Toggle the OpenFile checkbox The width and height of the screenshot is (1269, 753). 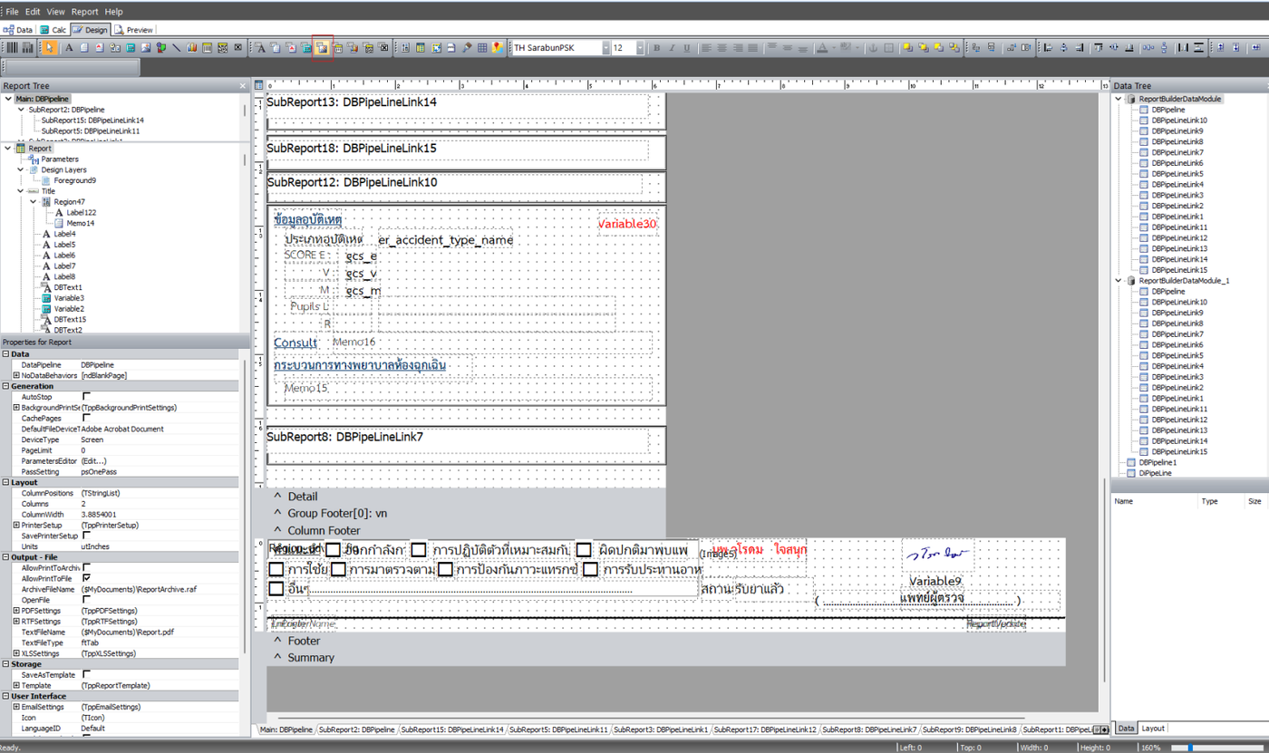87,600
